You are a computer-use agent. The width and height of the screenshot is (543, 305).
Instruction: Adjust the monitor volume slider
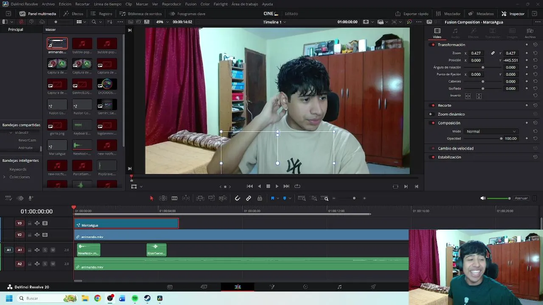click(x=499, y=198)
